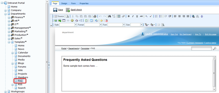Toggle Underline formatting in the toolbar
This screenshot has height=93, width=219.
137,16
